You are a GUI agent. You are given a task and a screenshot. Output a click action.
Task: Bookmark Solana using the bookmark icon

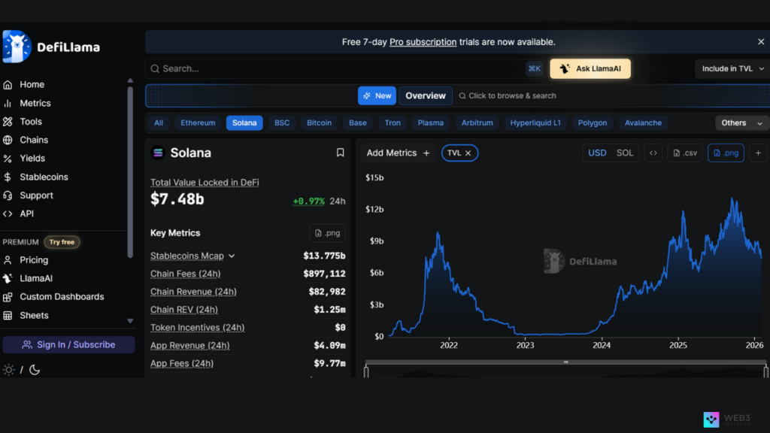pos(340,153)
